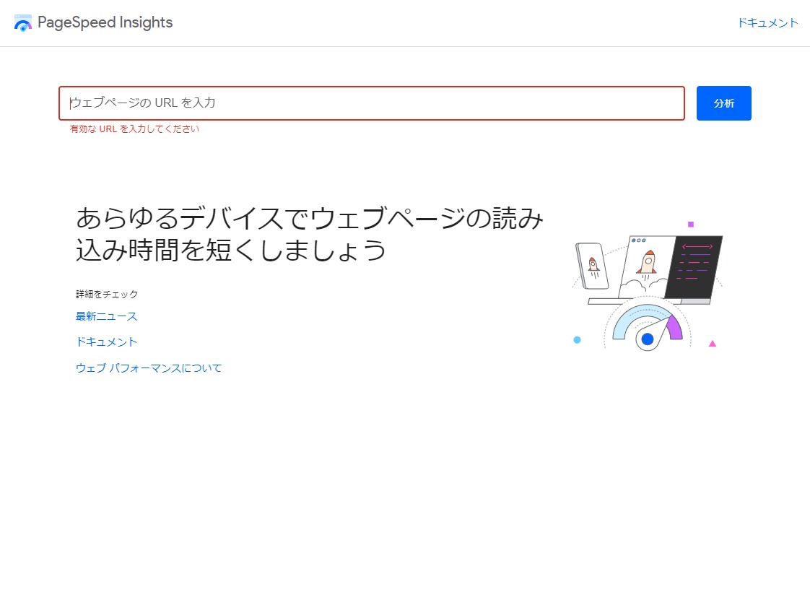Click the main heading about 読み込み時間
810x613 pixels.
point(309,234)
